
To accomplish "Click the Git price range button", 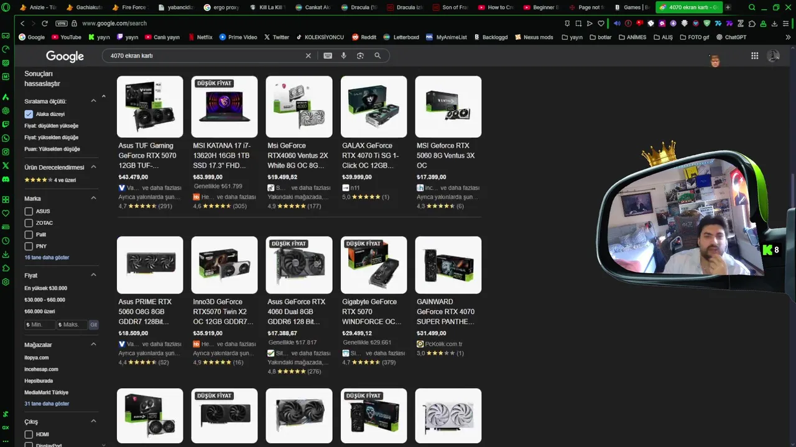I will click(x=93, y=325).
